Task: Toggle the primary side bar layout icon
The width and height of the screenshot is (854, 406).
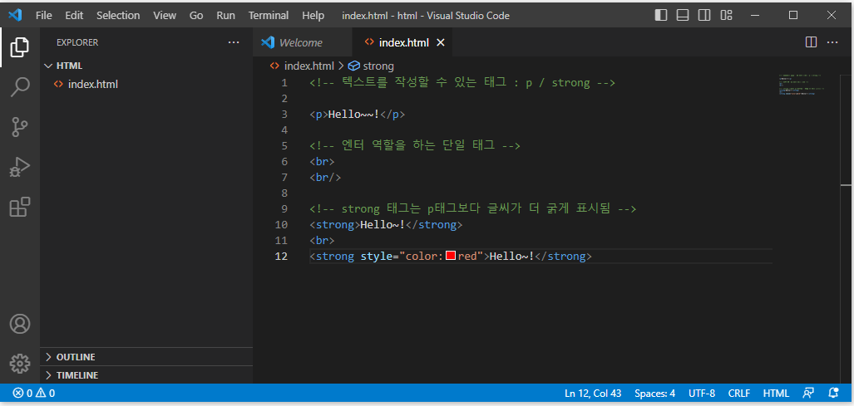Action: (660, 15)
